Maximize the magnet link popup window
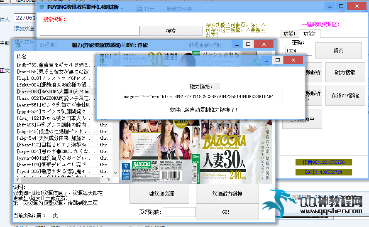Image resolution: width=369 pixels, height=227 pixels. coord(278,60)
